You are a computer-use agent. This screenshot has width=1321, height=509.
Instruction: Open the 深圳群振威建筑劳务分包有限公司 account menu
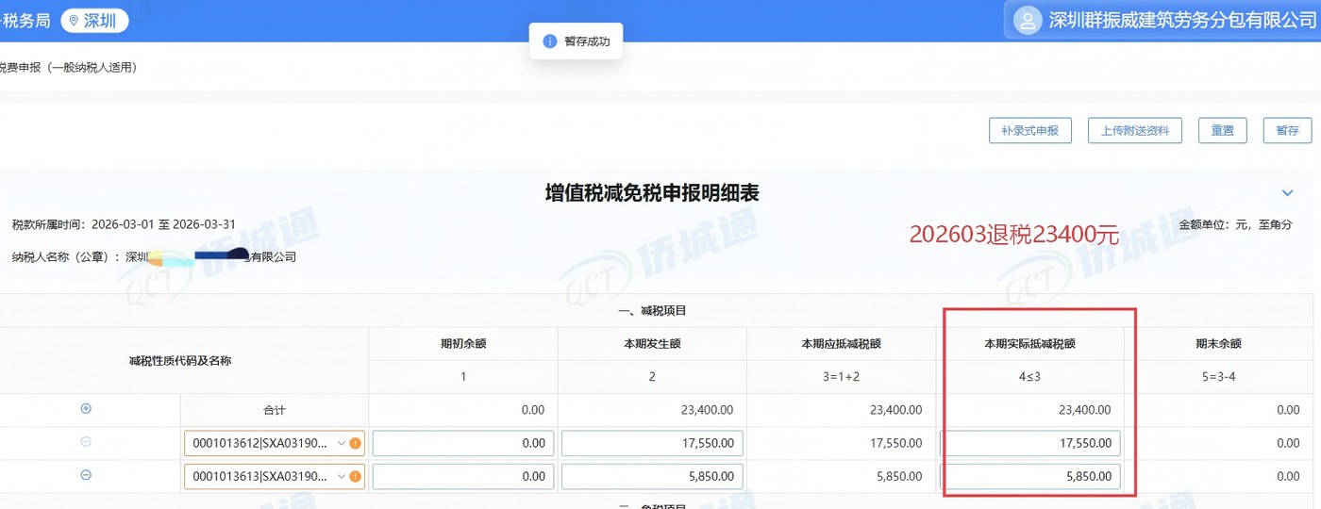point(1162,20)
